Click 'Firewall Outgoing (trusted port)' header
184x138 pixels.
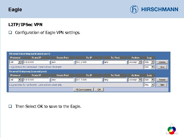[x=28, y=72]
